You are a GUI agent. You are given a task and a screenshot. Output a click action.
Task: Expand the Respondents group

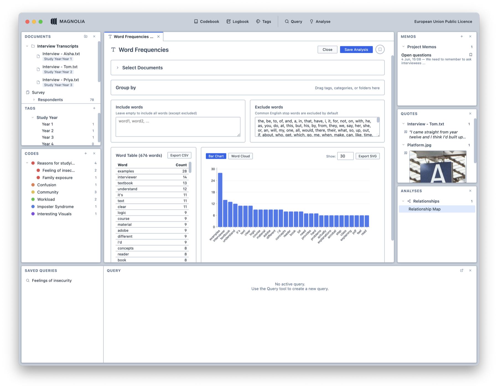34,100
